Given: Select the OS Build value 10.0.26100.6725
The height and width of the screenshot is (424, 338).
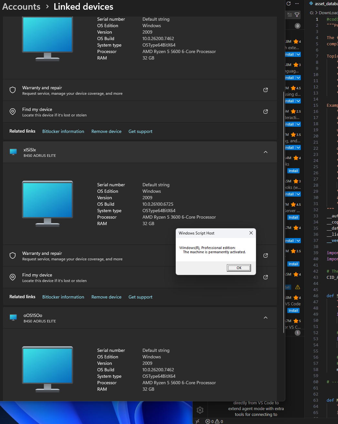Looking at the screenshot, I should pyautogui.click(x=158, y=204).
